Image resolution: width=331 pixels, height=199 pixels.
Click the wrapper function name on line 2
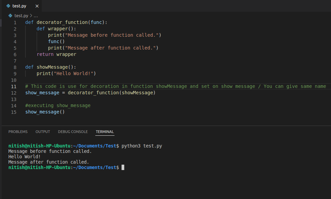pos(58,28)
